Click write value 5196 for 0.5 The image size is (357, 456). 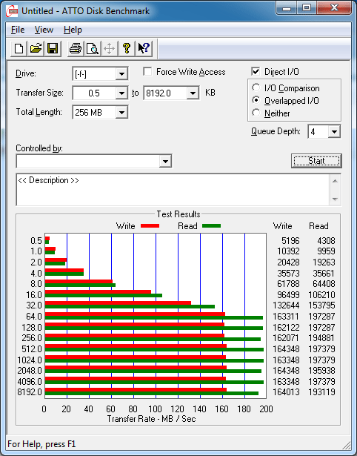(290, 241)
